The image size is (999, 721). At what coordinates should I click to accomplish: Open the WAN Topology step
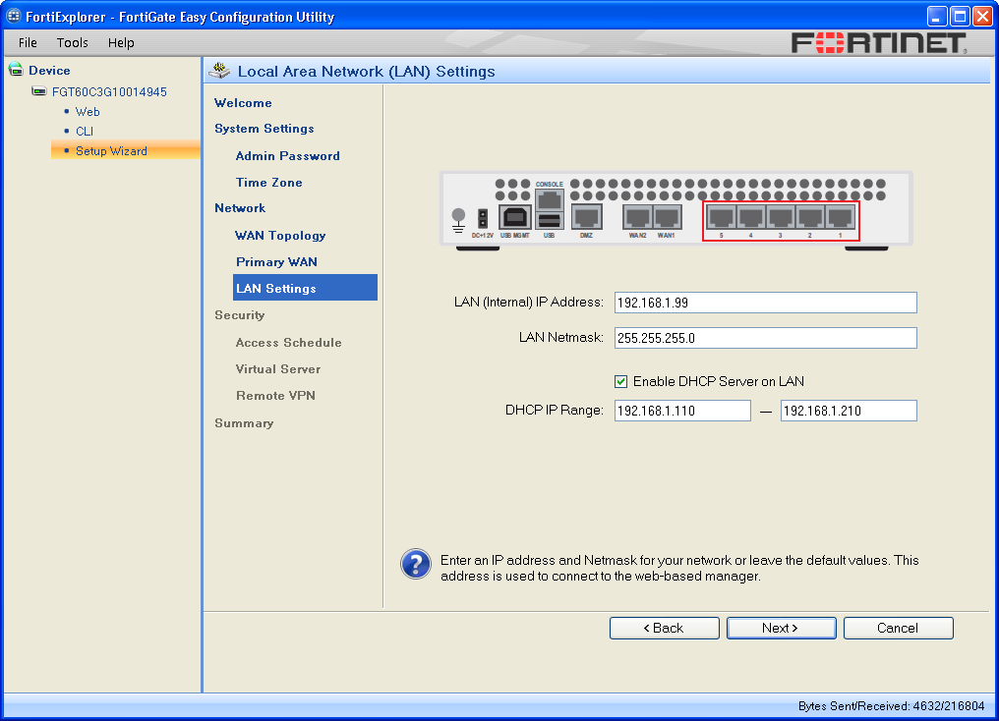point(280,236)
